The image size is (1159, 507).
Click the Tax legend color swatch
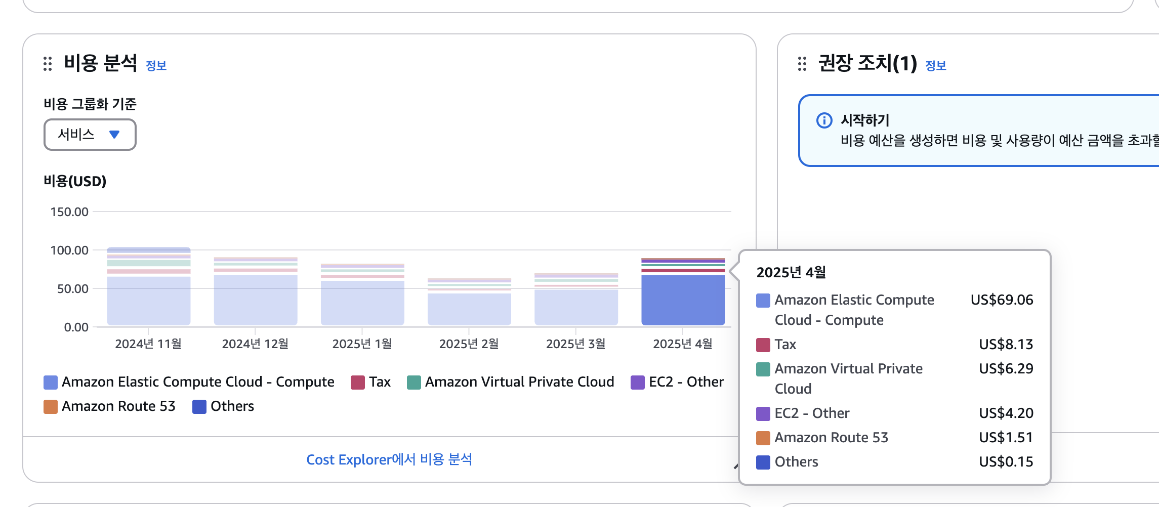click(358, 383)
